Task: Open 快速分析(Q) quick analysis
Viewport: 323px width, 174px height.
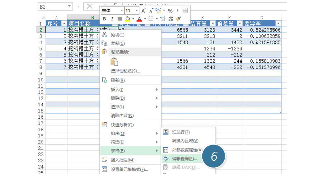Action: tap(130, 125)
